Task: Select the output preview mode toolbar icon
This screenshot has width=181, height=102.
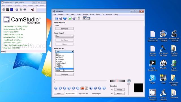Action: point(89,18)
